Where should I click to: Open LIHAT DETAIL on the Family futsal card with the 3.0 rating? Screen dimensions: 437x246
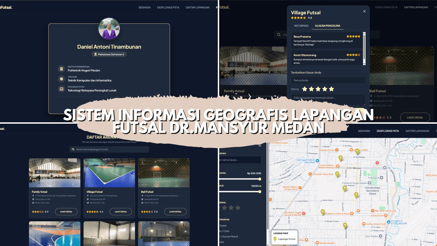66,211
